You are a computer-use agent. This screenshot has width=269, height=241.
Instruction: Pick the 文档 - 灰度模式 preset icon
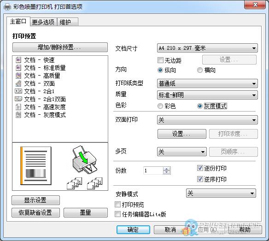click(x=18, y=115)
